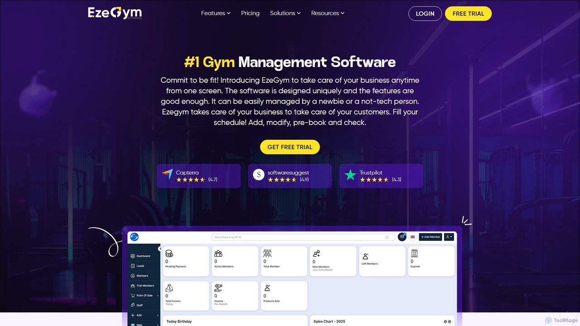Screen dimensions: 580x326
Task: Click the Sales Chart previous arrow icon
Action: click(x=445, y=321)
